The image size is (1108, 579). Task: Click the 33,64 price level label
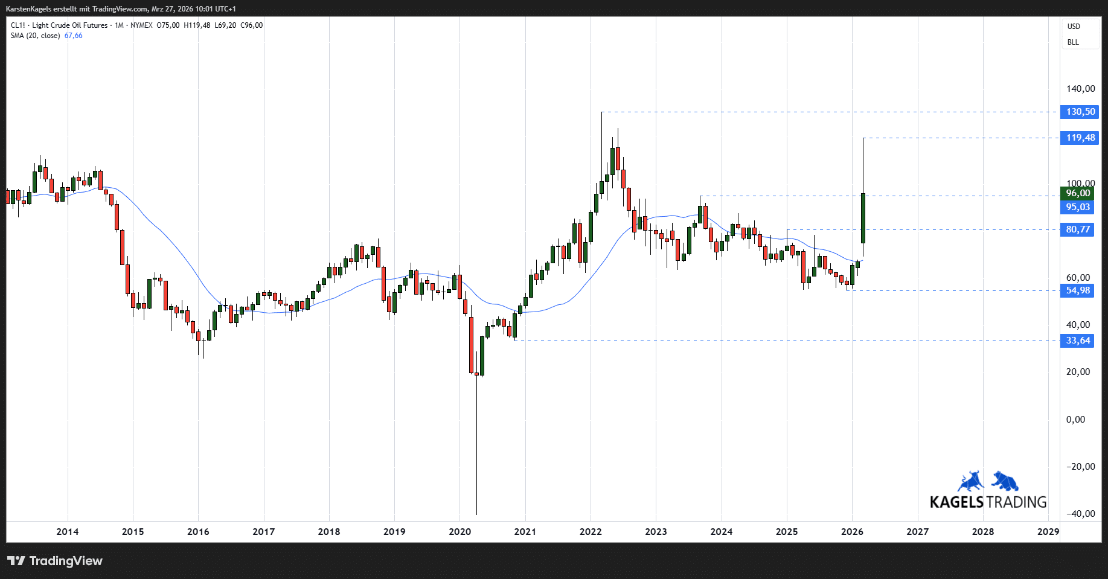tap(1077, 341)
